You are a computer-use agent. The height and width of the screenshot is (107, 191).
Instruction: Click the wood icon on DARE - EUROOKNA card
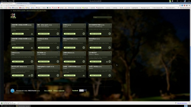84,75
